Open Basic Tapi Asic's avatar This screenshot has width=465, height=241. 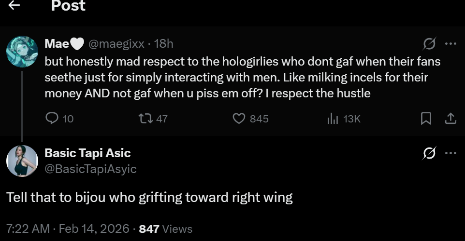coord(22,161)
